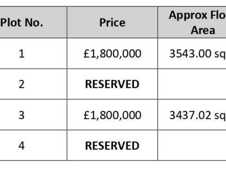The width and height of the screenshot is (226, 169).
Task: Click the border between plot 1 and plot 2 prices
Action: pyautogui.click(x=112, y=69)
